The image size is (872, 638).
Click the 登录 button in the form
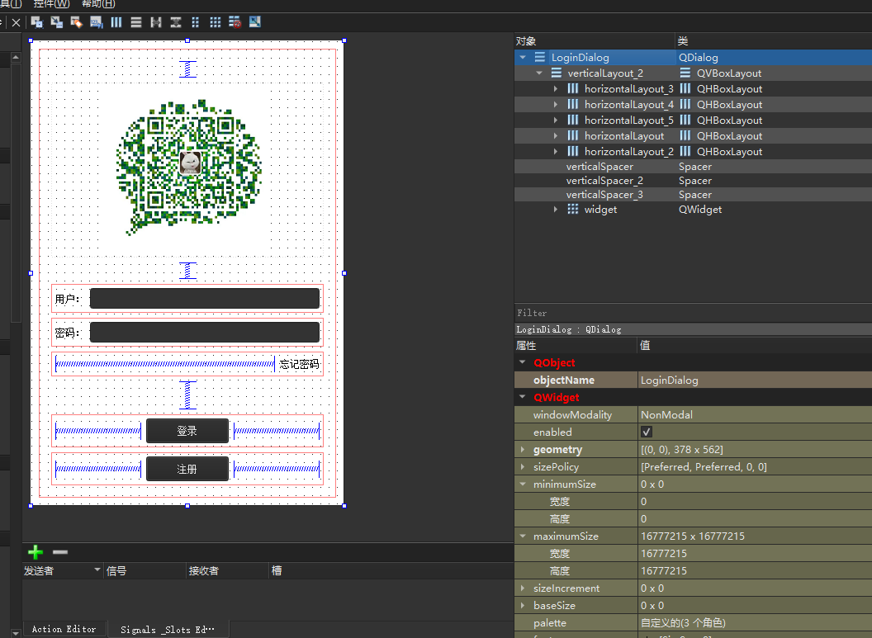click(187, 431)
